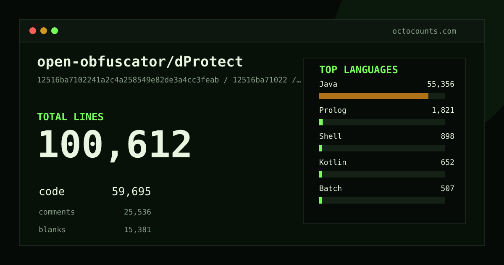Click the 652 Kotlin line count
The image size is (504, 265).
(447, 162)
